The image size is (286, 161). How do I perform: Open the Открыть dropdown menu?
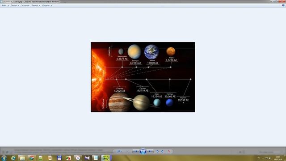(x=47, y=5)
